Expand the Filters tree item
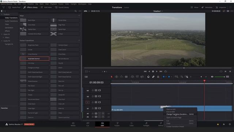Screen dimensions: 234x132 (x=3, y=37)
